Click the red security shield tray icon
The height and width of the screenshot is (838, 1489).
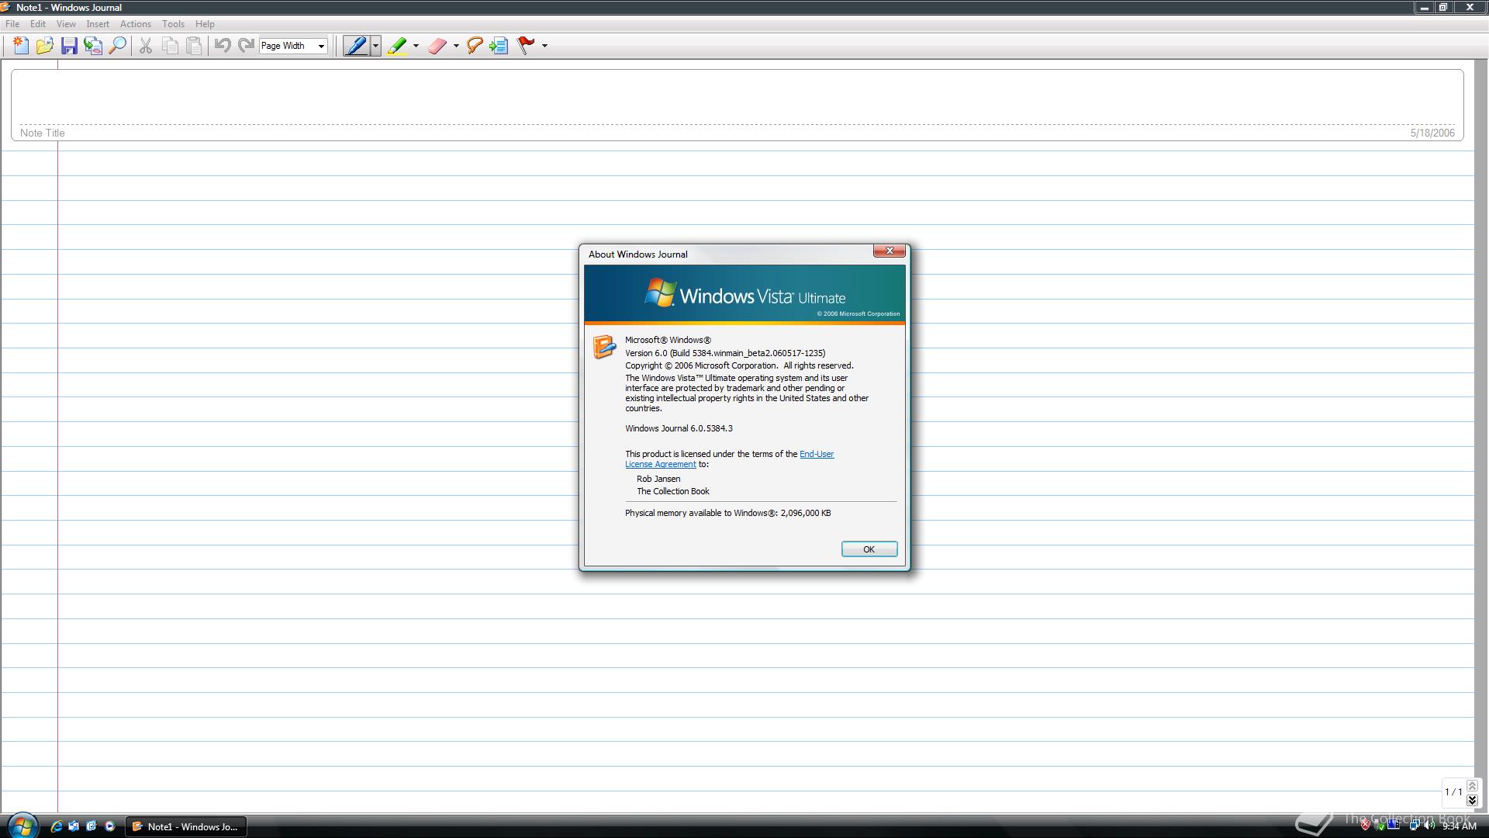(1366, 826)
